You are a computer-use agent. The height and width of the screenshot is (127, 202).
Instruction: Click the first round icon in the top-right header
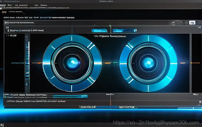coord(180,23)
